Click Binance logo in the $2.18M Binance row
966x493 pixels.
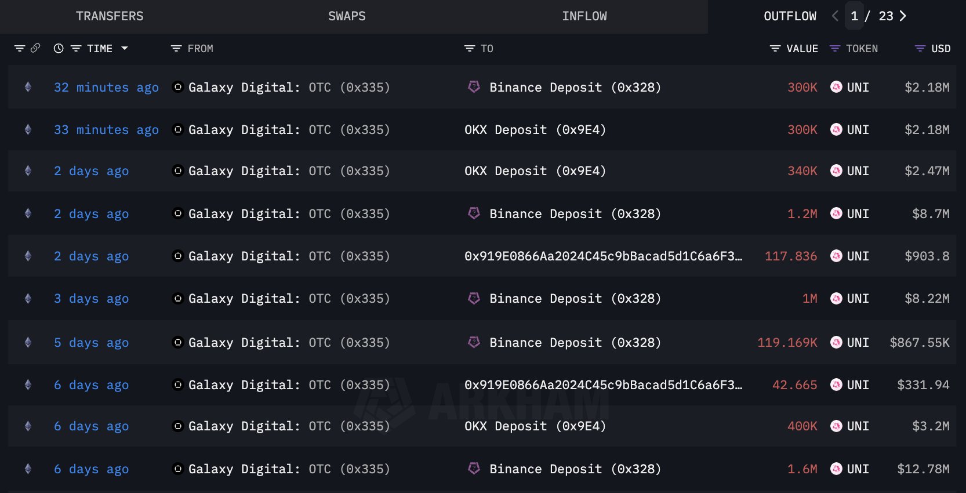[474, 87]
